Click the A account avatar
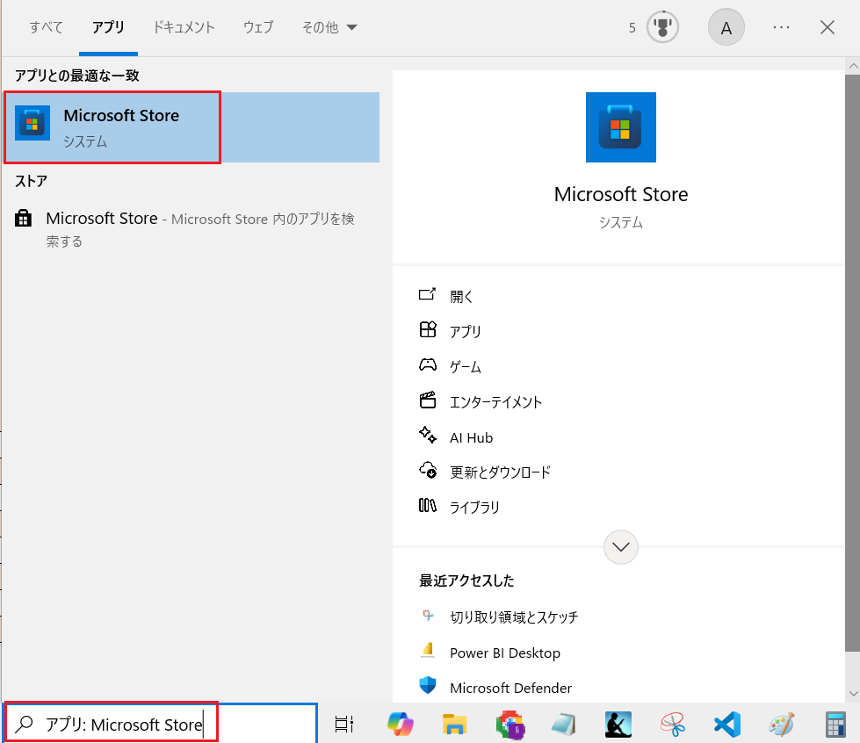The image size is (860, 743). [x=726, y=27]
